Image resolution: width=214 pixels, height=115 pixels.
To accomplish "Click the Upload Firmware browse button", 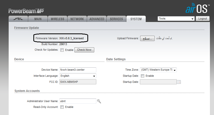I will click(147, 38).
